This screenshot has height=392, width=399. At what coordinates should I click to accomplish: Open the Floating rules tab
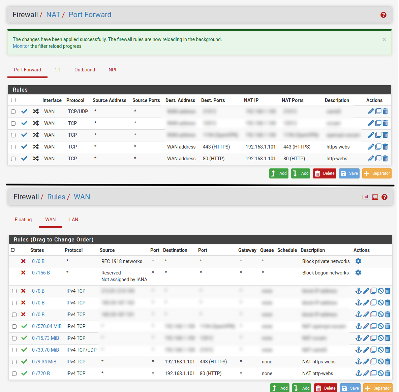(x=23, y=220)
